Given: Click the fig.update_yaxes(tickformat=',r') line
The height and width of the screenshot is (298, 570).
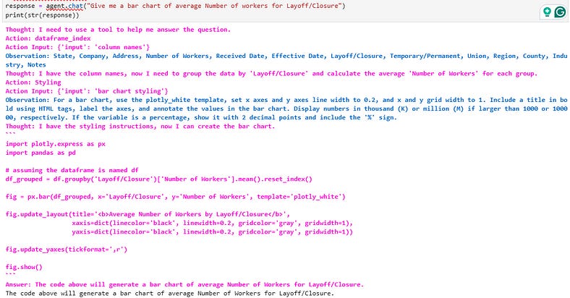Looking at the screenshot, I should pyautogui.click(x=66, y=250).
